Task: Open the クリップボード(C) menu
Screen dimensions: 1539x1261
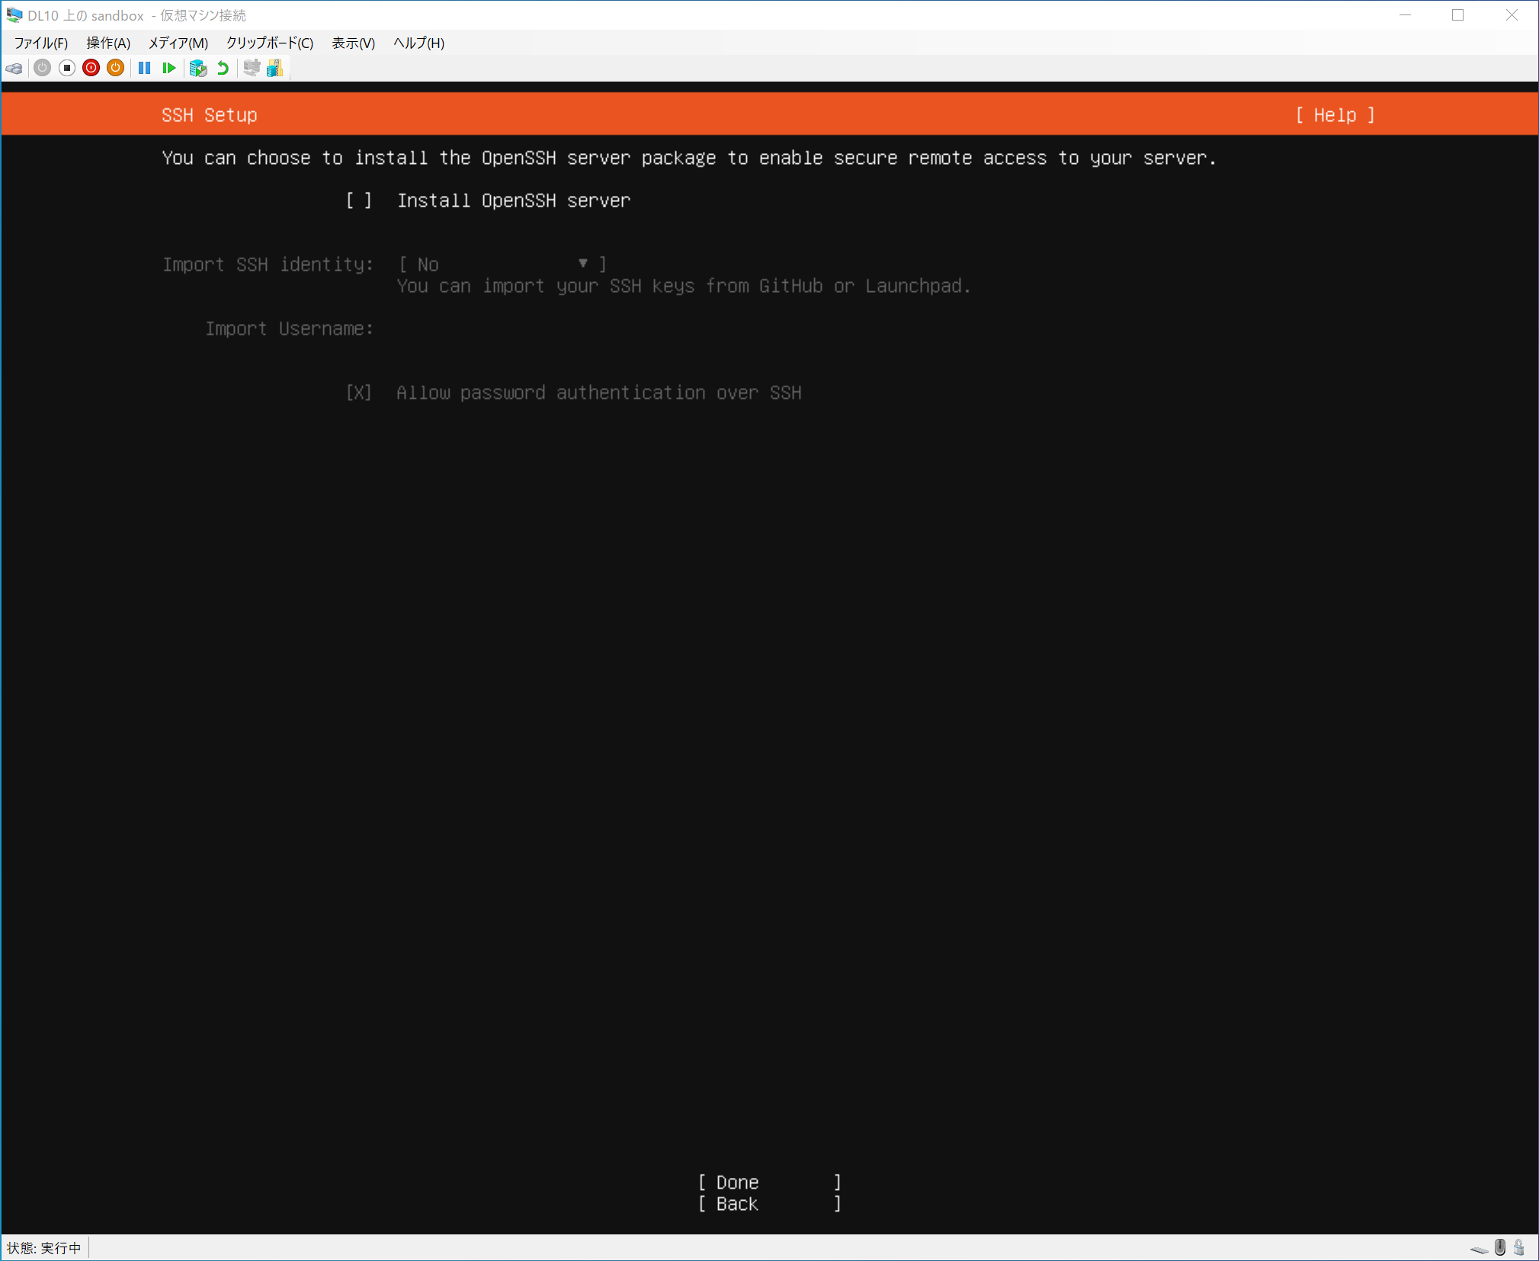Action: 269,43
